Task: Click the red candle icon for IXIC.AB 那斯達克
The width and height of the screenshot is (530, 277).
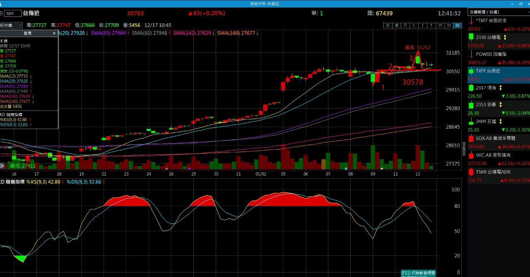Action: [x=471, y=156]
